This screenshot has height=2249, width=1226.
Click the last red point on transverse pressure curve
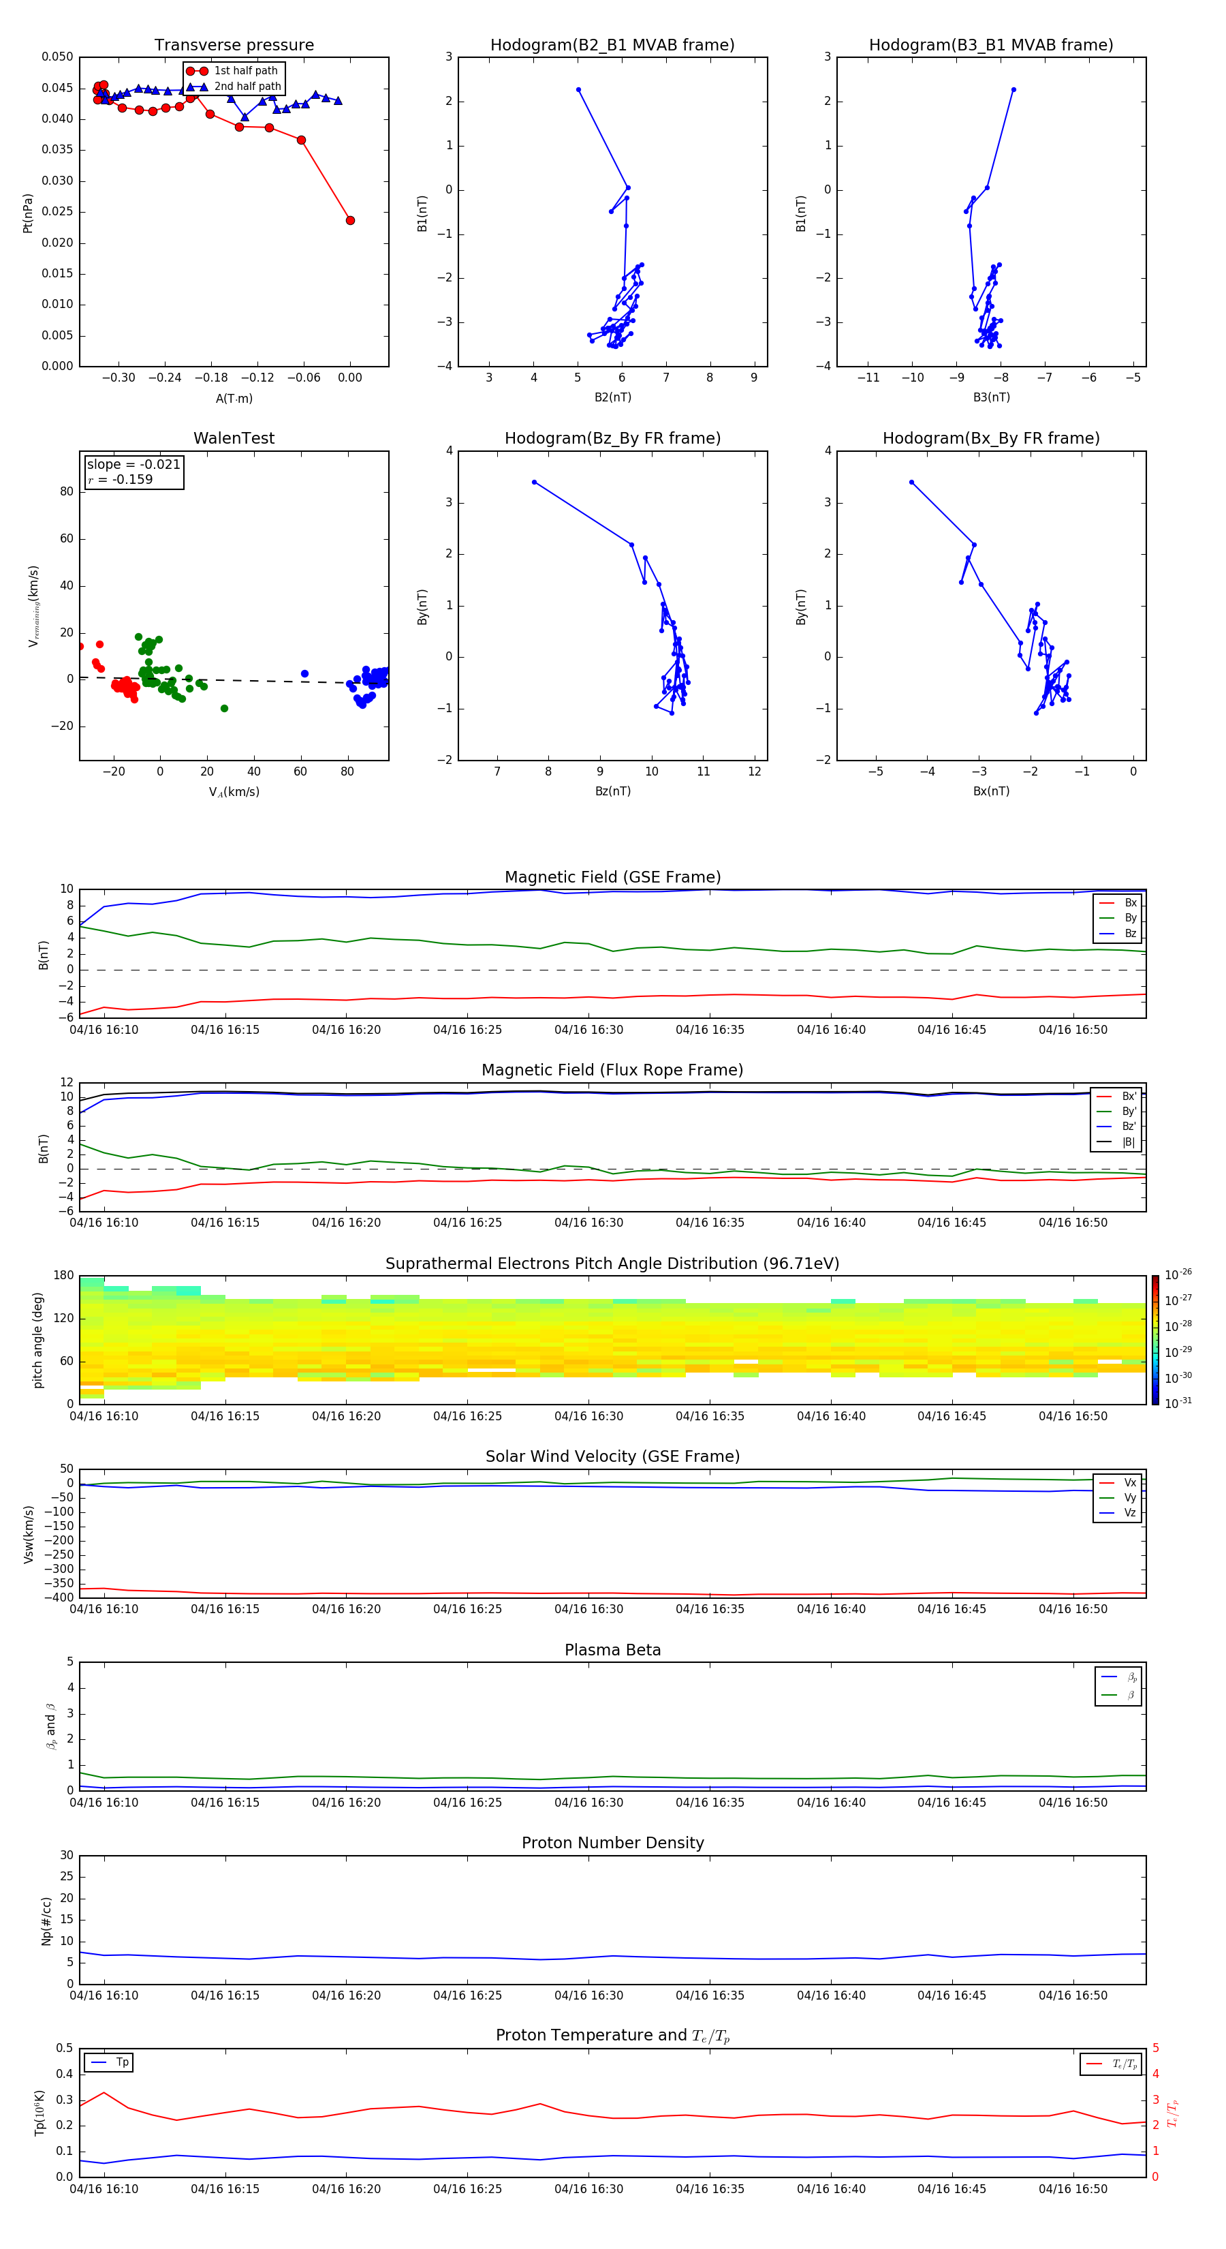pyautogui.click(x=350, y=220)
